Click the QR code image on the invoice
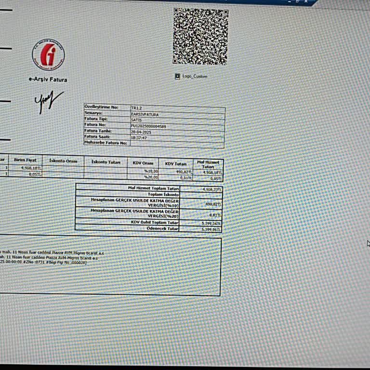 (200, 36)
